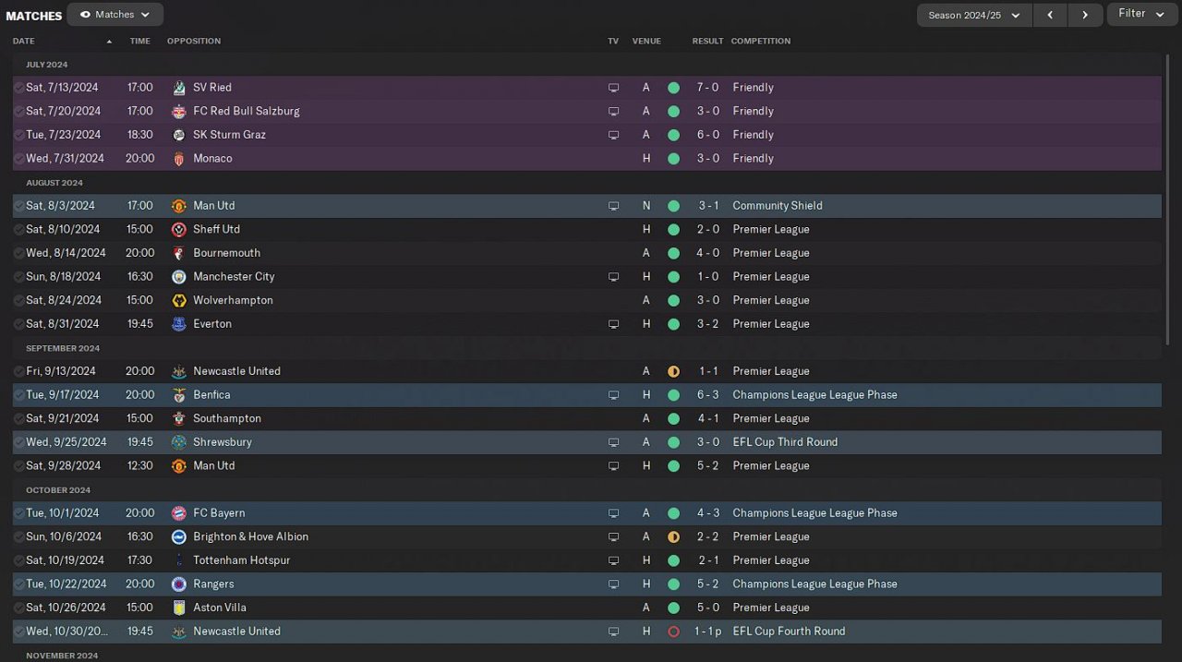
Task: Toggle checkmark on Monaco friendly row
Action: pos(19,159)
